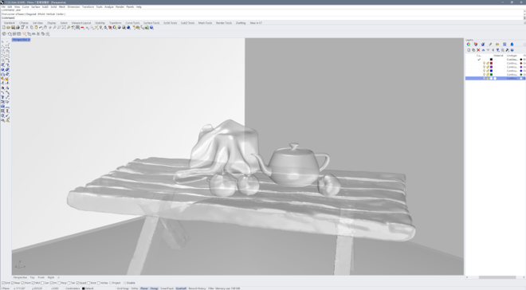Image resolution: width=526 pixels, height=290 pixels.
Task: Toggle Gumball in status bar
Action: tap(181, 288)
